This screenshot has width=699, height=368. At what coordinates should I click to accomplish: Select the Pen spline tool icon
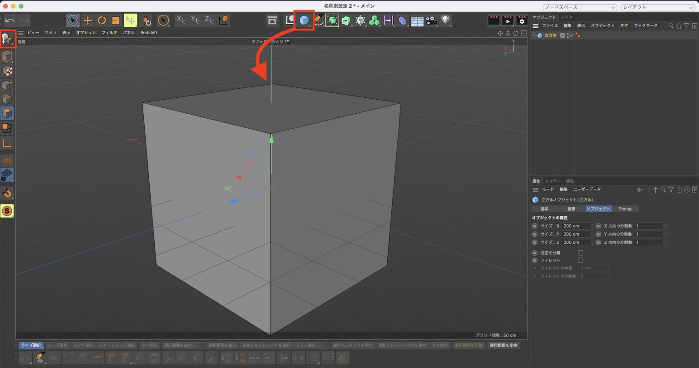[318, 20]
